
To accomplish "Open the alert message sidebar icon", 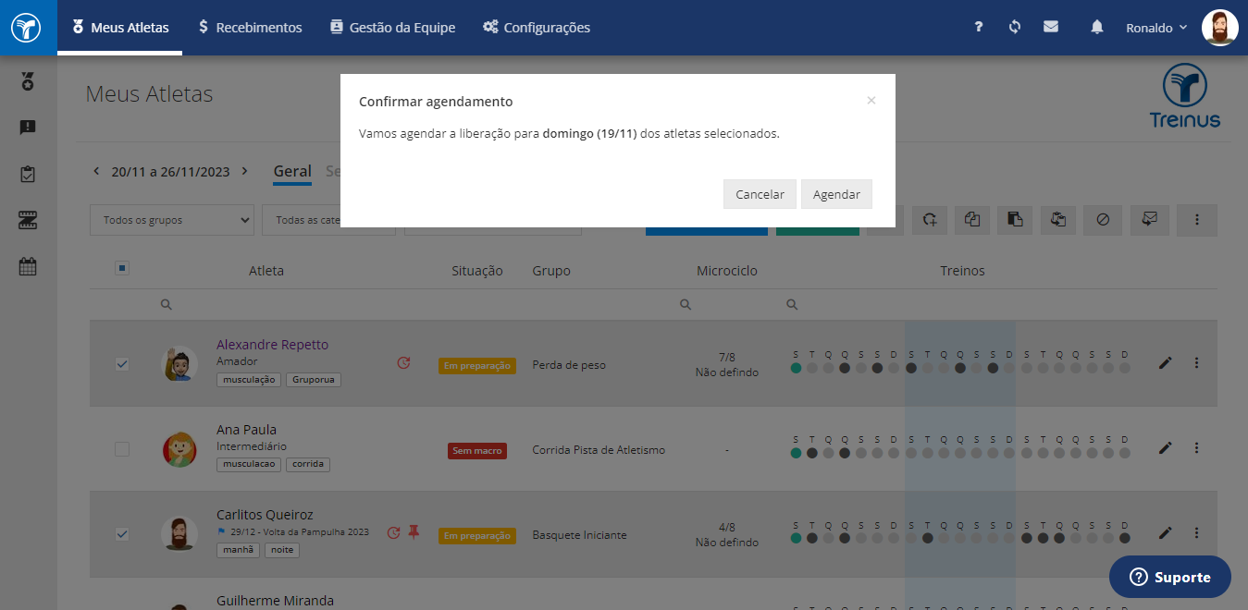I will coord(28,128).
